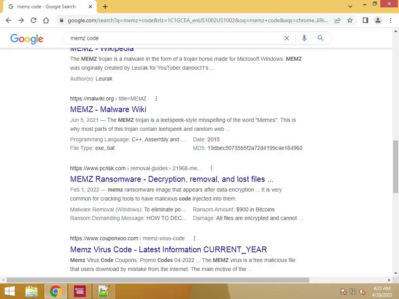The width and height of the screenshot is (399, 299).
Task: Bookmark this page with the star
Action: [x=350, y=20]
